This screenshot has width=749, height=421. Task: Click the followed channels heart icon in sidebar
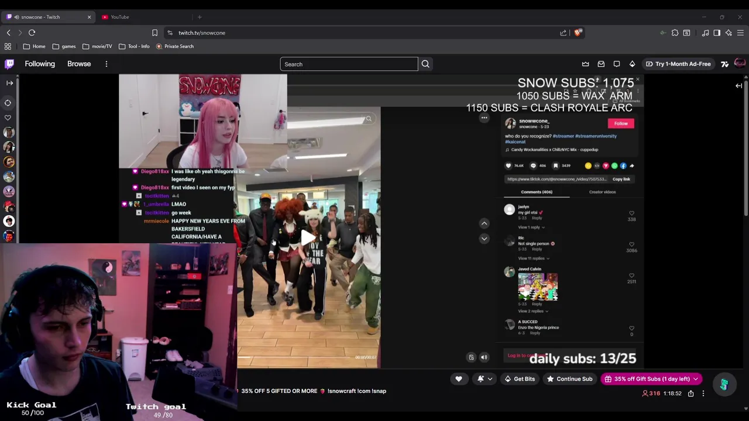pyautogui.click(x=8, y=118)
